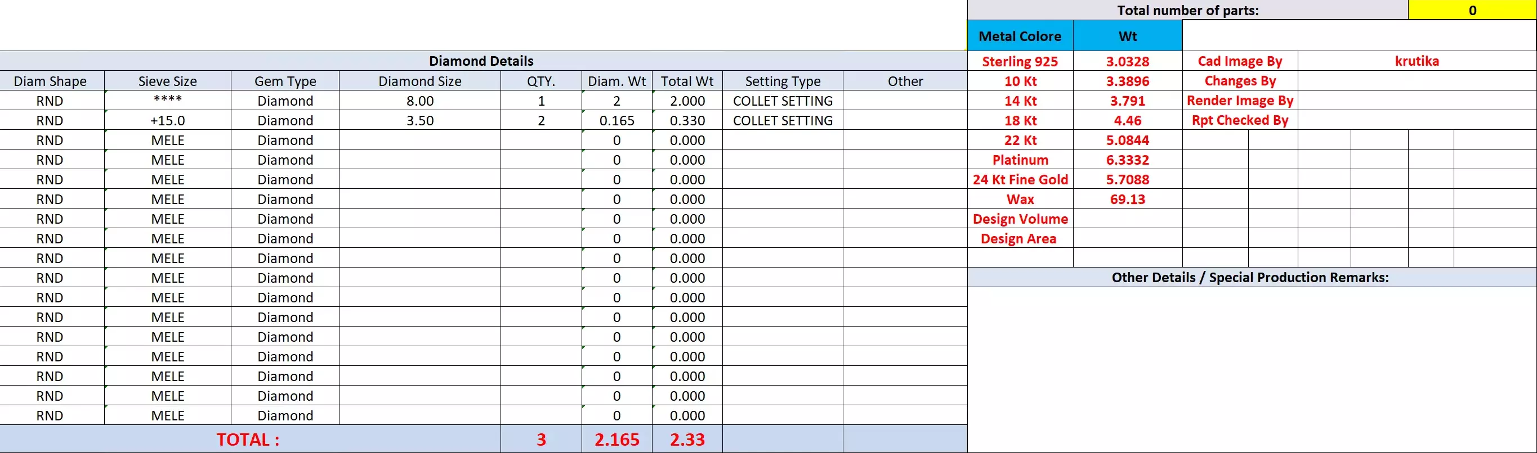The height and width of the screenshot is (453, 1537).
Task: Select the 'Setting Type' column header
Action: (783, 81)
